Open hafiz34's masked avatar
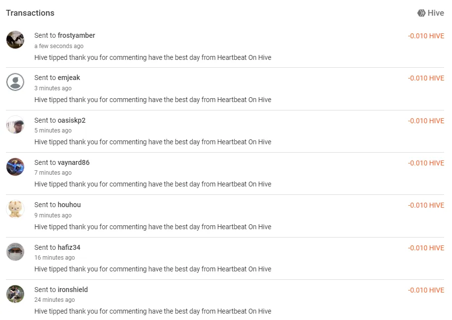This screenshot has width=452, height=320. click(x=15, y=252)
